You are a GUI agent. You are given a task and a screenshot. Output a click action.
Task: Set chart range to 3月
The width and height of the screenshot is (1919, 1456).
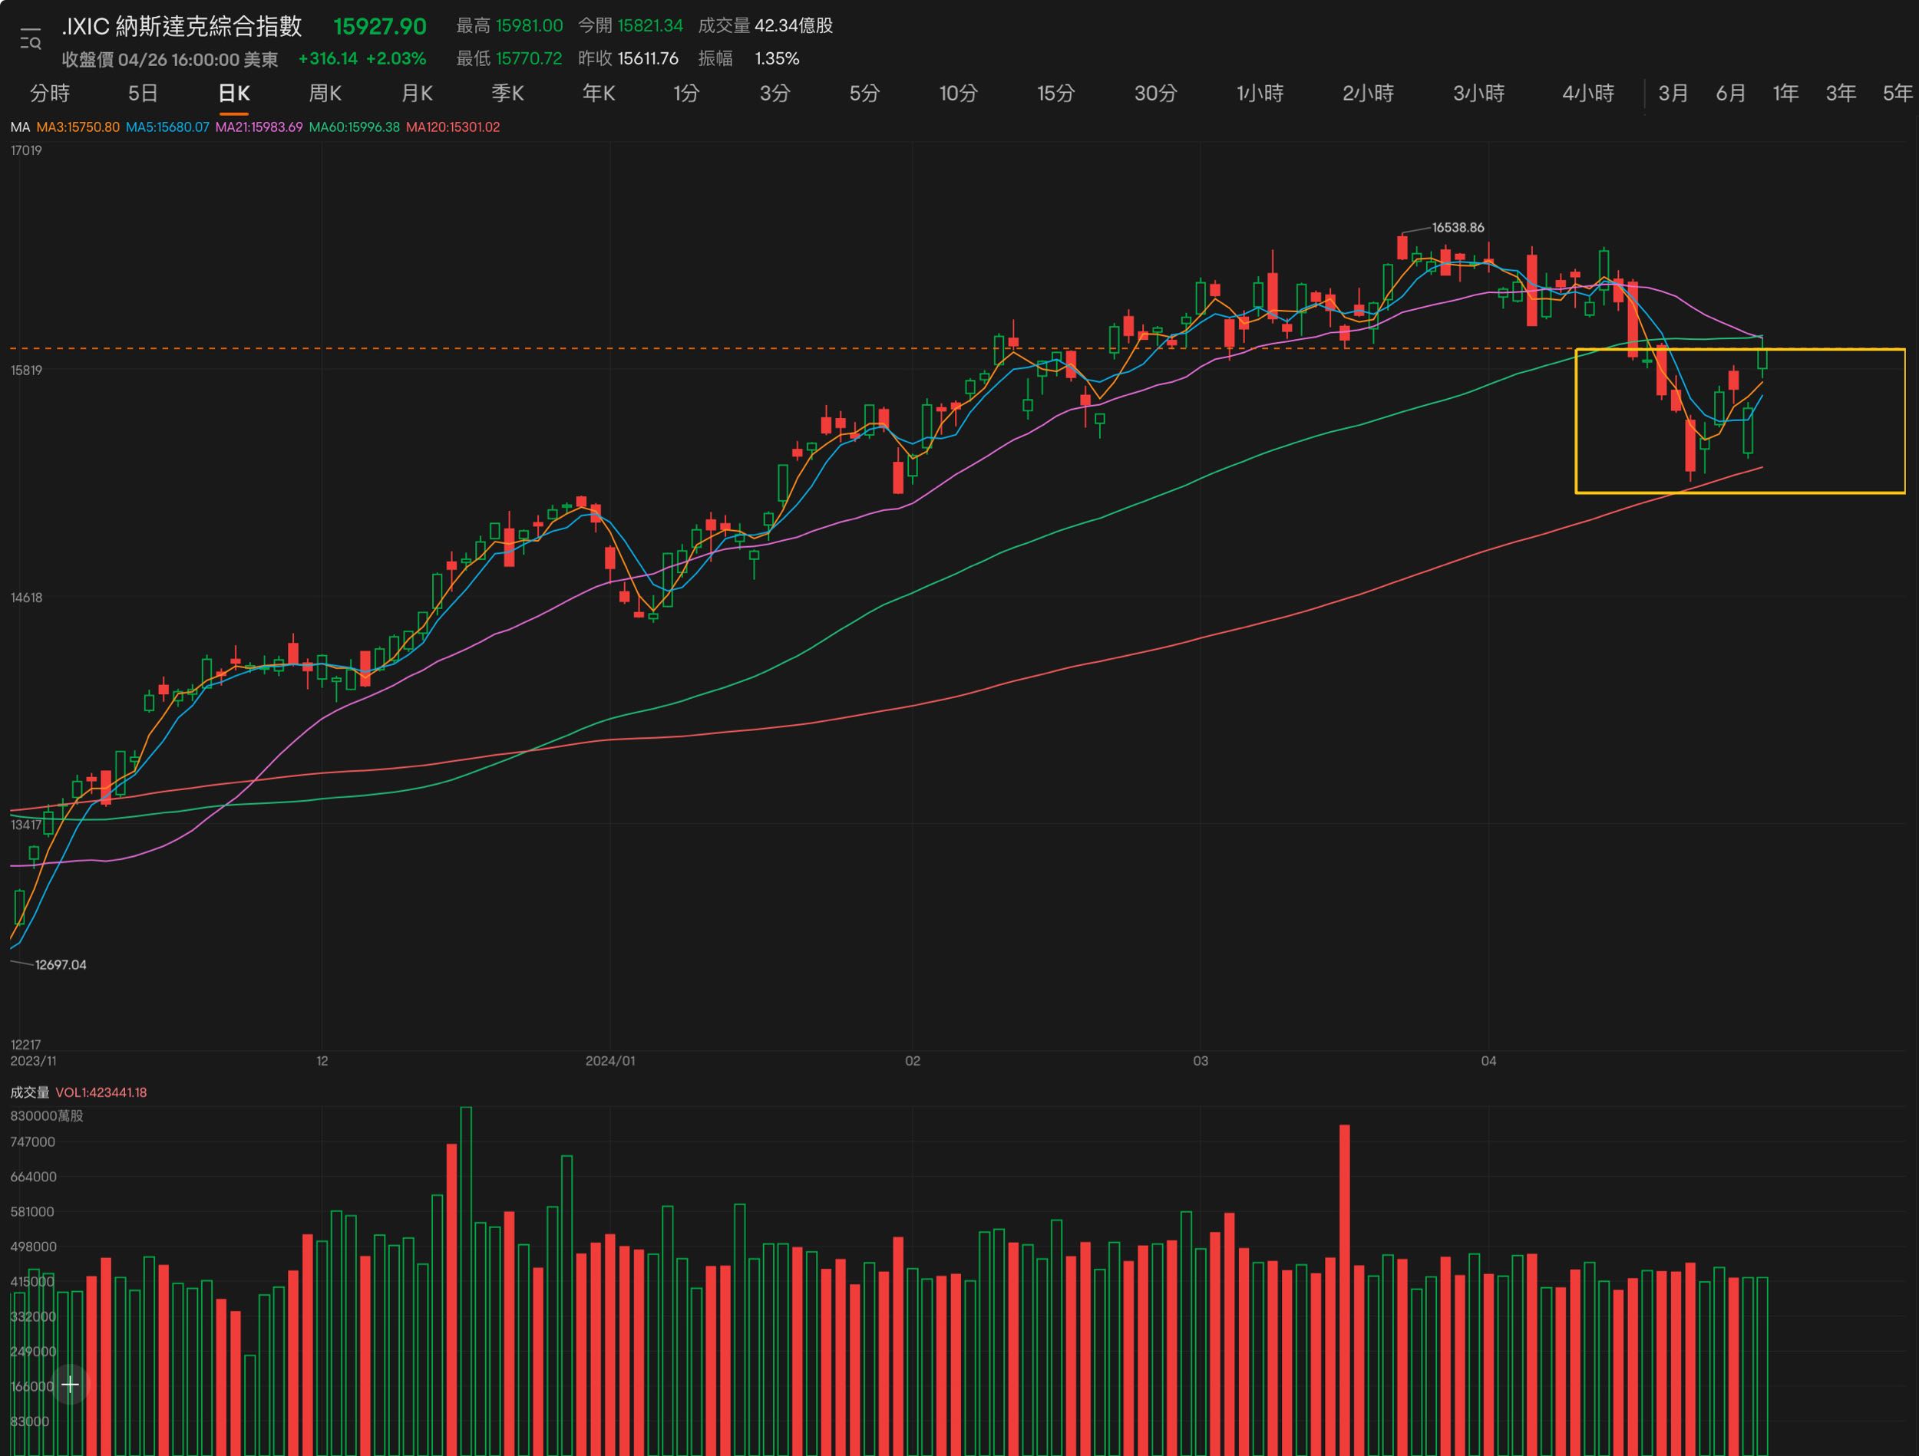click(x=1673, y=94)
